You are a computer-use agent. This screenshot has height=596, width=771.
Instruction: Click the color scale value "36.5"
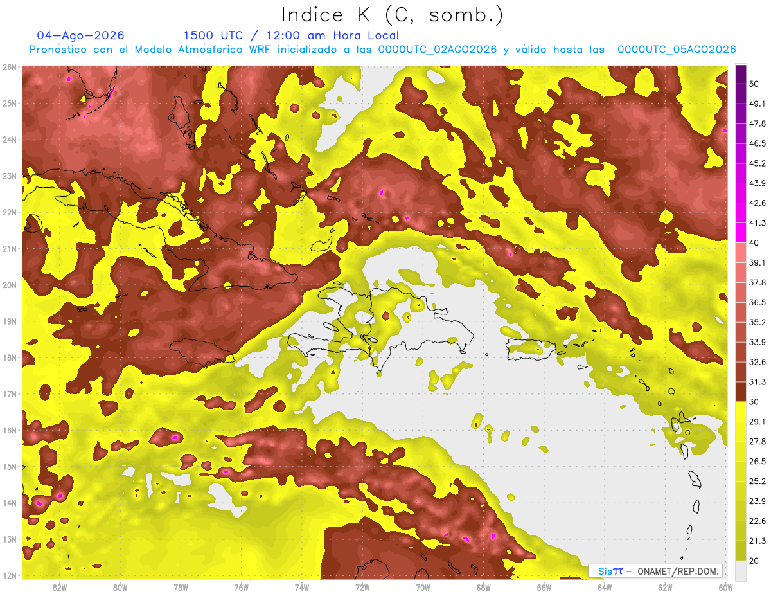pyautogui.click(x=758, y=302)
